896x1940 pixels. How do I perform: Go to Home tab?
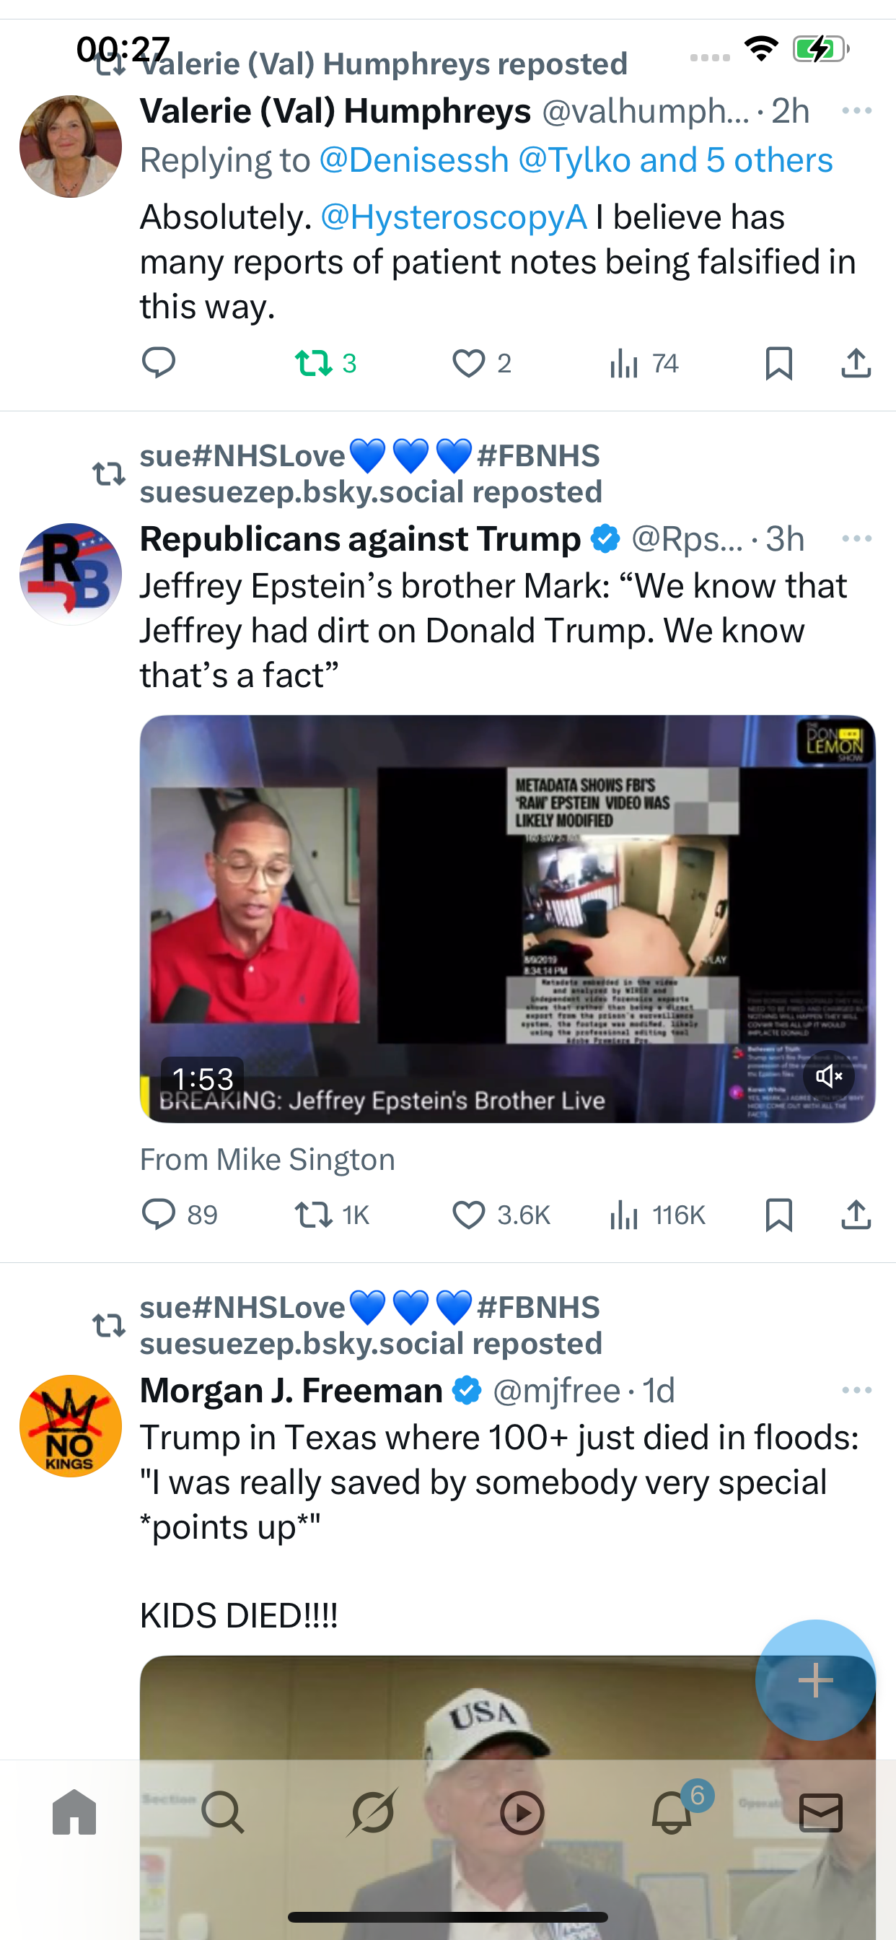74,1812
